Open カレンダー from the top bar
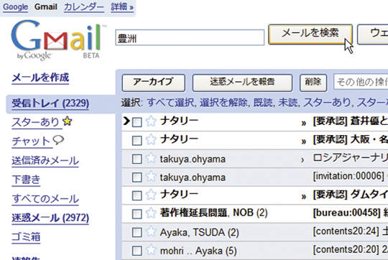388x260 pixels. pyautogui.click(x=84, y=7)
